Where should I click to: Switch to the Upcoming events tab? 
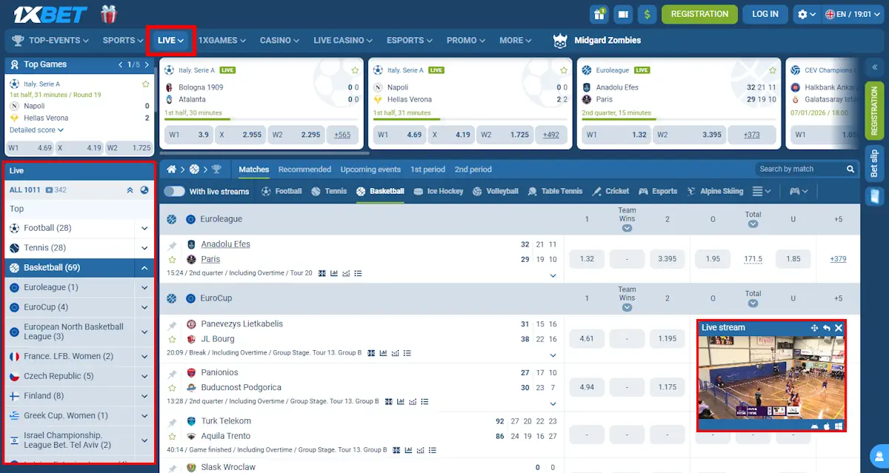tap(370, 170)
